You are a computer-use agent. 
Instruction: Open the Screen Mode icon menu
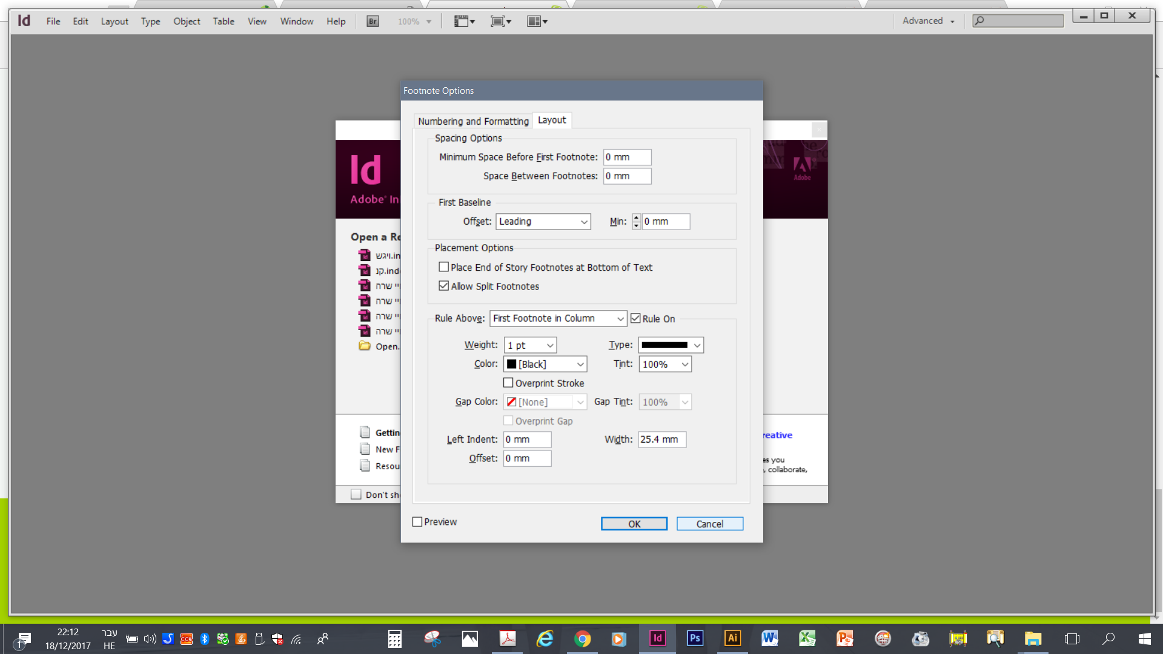(x=501, y=21)
